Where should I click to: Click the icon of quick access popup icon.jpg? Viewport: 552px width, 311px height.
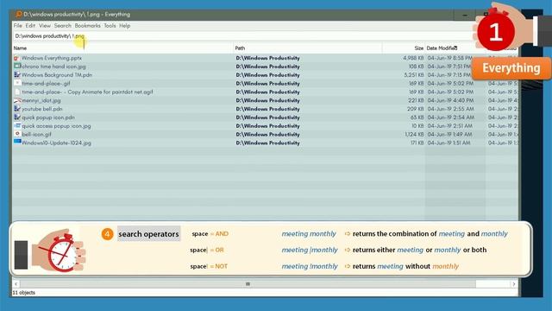17,125
